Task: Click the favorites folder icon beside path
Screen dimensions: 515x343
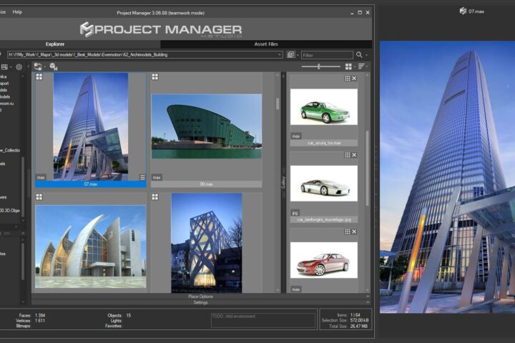Action: (291, 54)
